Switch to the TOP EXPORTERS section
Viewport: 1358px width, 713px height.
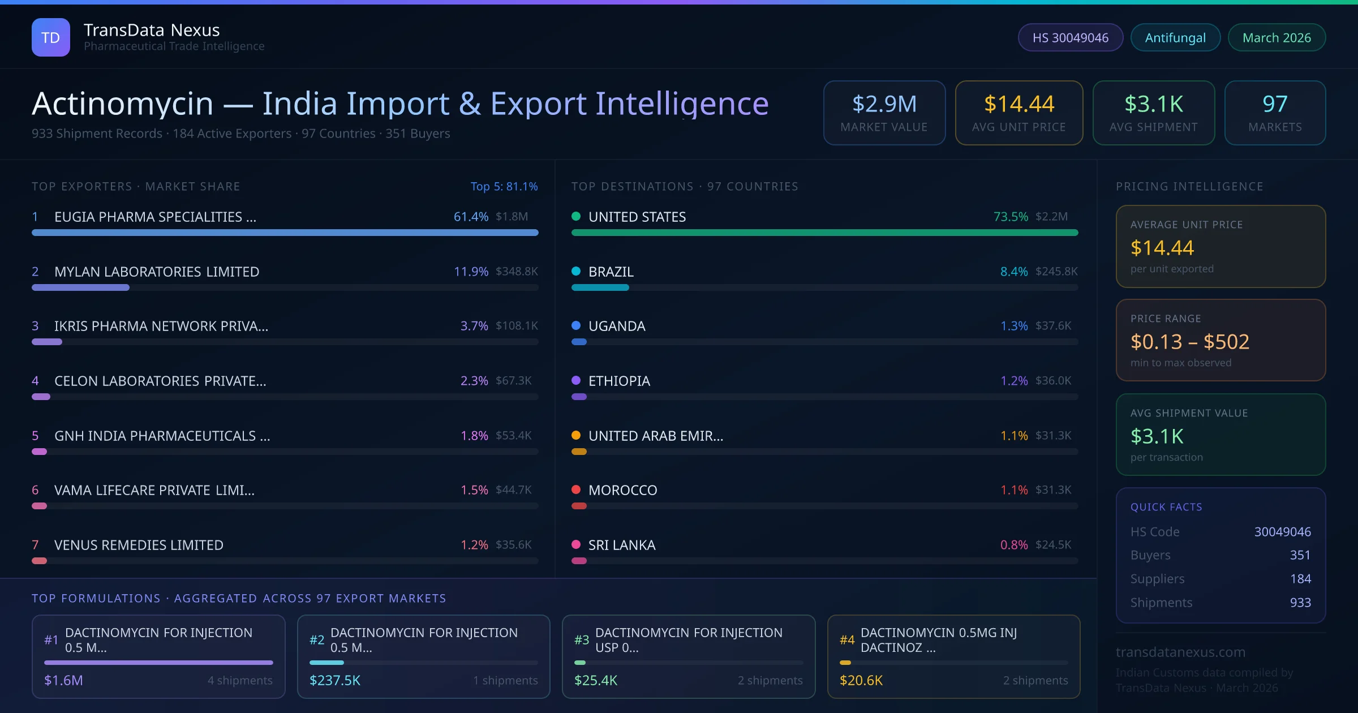tap(136, 186)
